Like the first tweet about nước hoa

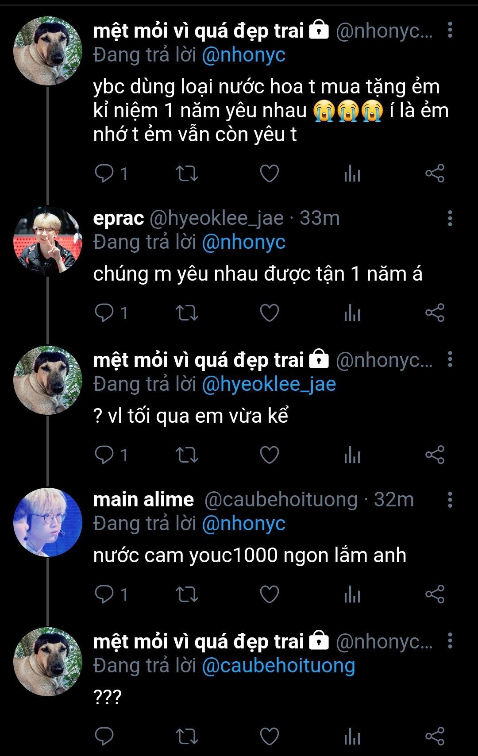tap(269, 174)
